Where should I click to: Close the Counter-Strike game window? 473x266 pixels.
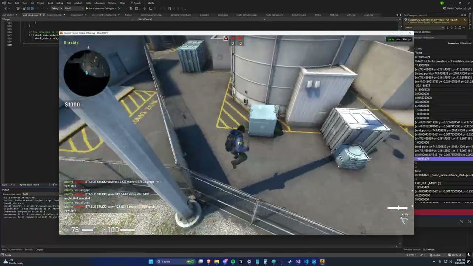coord(409,33)
